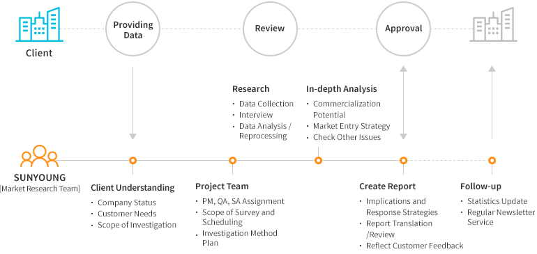This screenshot has width=537, height=254.
Task: Click the Market Entry Strategy item
Action: click(x=351, y=126)
